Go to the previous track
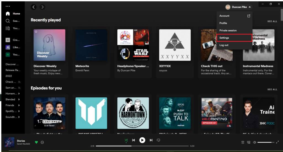This screenshot has width=283, height=152. tap(133, 140)
